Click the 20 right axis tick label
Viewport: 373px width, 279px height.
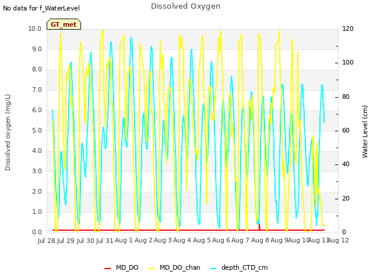pos(346,198)
